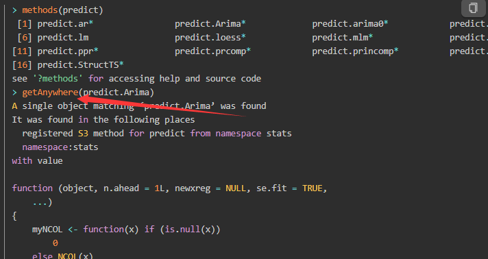Click predict.arima0* in the first row
Screen dimensions: 488x259
coord(350,24)
